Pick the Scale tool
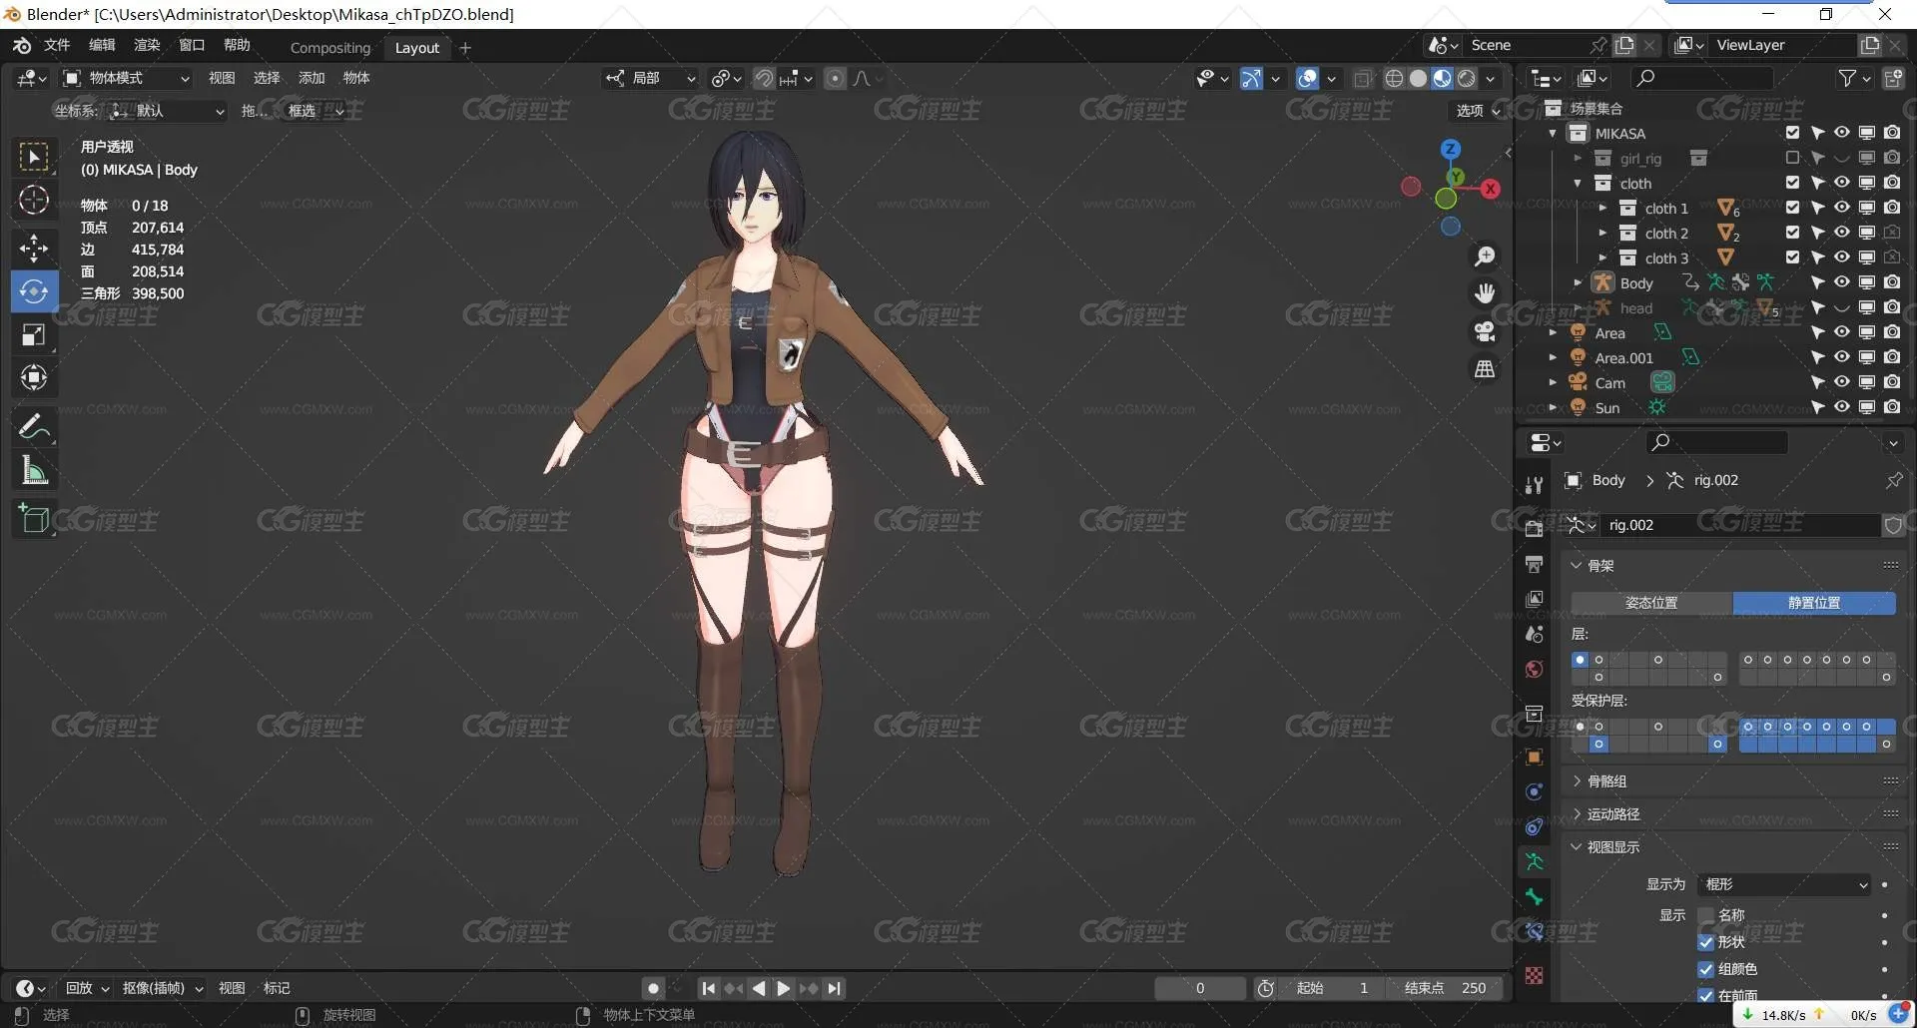The height and width of the screenshot is (1028, 1917). pos(34,335)
